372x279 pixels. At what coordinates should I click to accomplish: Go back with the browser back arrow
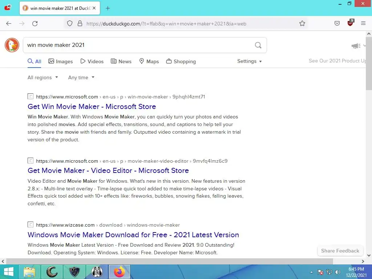click(9, 24)
